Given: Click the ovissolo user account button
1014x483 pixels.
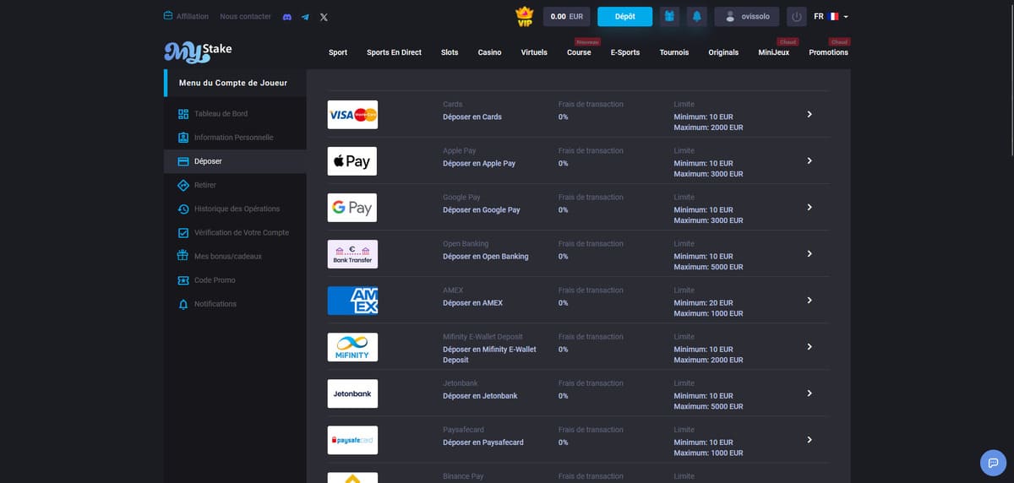Looking at the screenshot, I should (747, 17).
